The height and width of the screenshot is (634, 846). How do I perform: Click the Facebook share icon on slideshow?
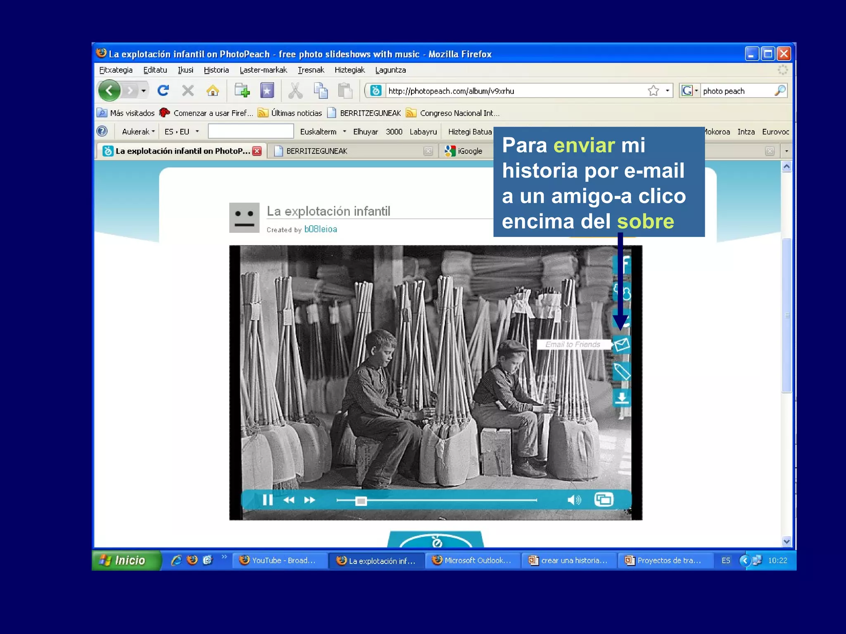(623, 264)
